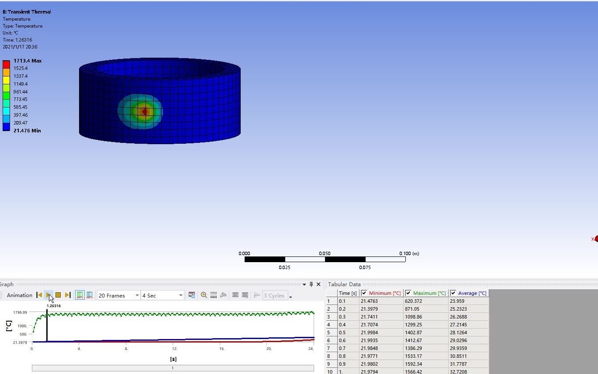Viewport: 598px width, 374px height.
Task: Click the dark blue legend color band
Action: [6, 127]
